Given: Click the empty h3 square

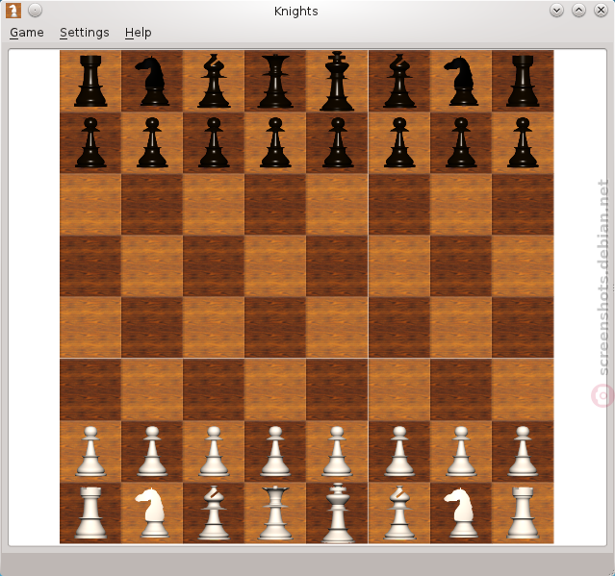Looking at the screenshot, I should coord(523,389).
